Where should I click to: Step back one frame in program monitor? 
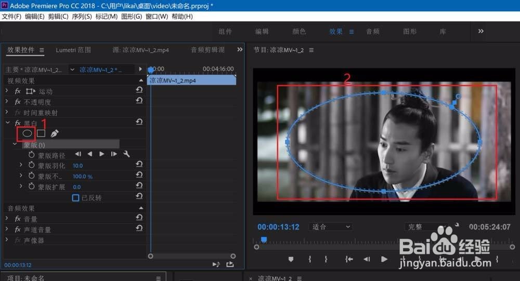[367, 259]
